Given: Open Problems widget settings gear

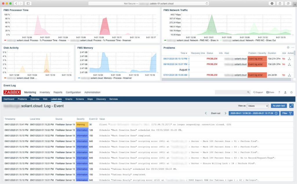Looking at the screenshot, I should tap(288, 47).
